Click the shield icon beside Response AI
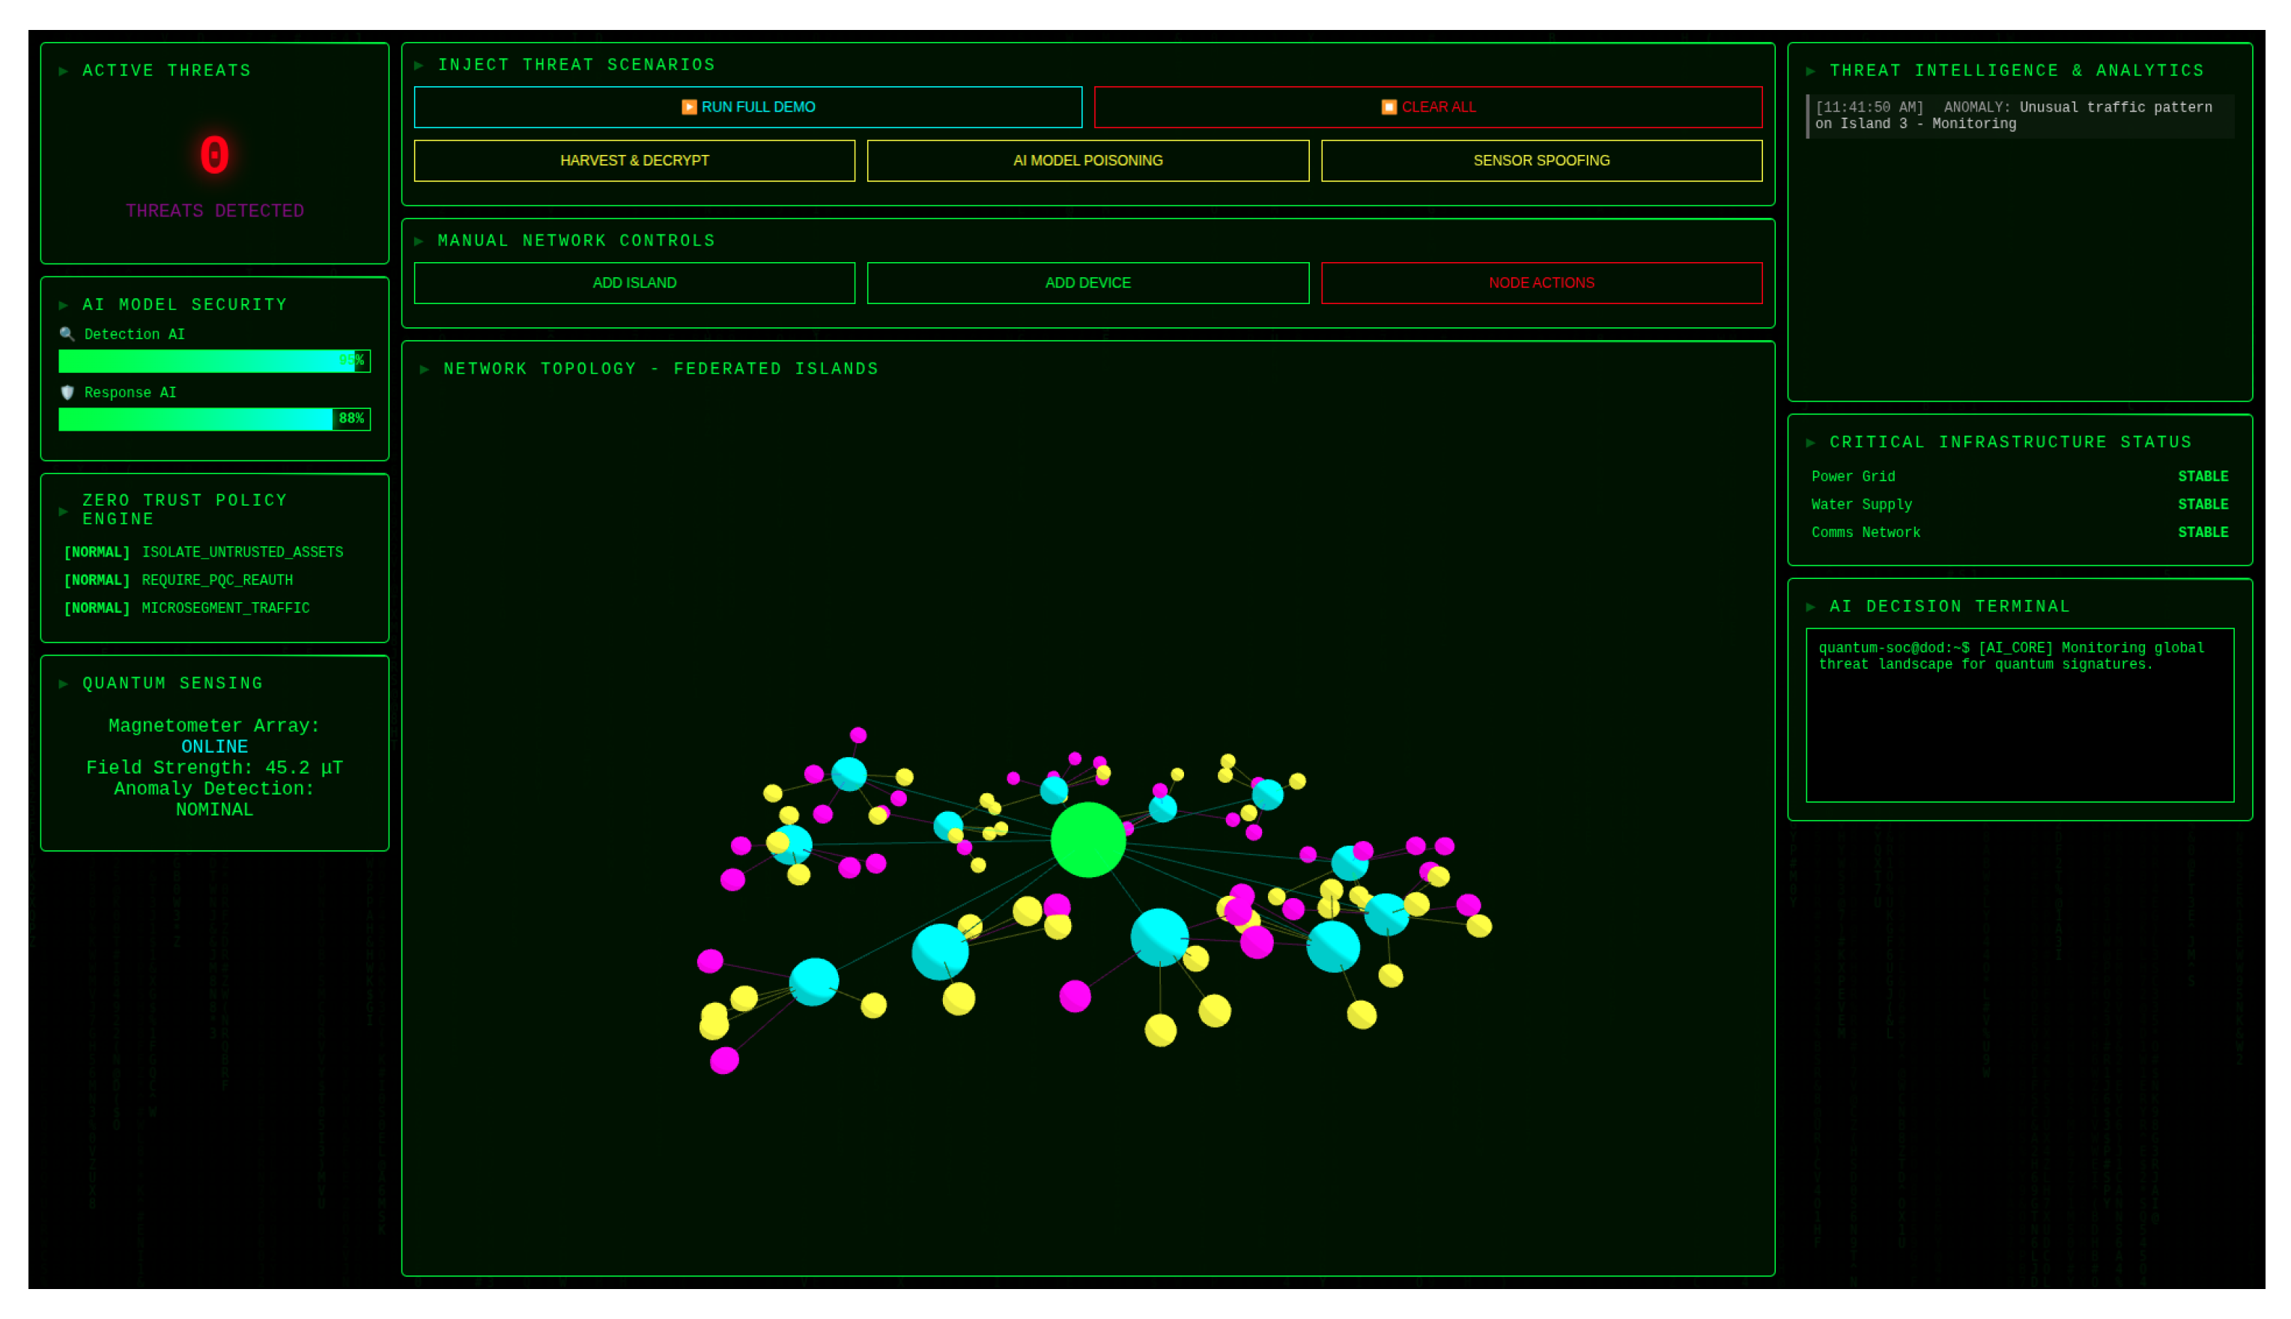 [x=66, y=392]
